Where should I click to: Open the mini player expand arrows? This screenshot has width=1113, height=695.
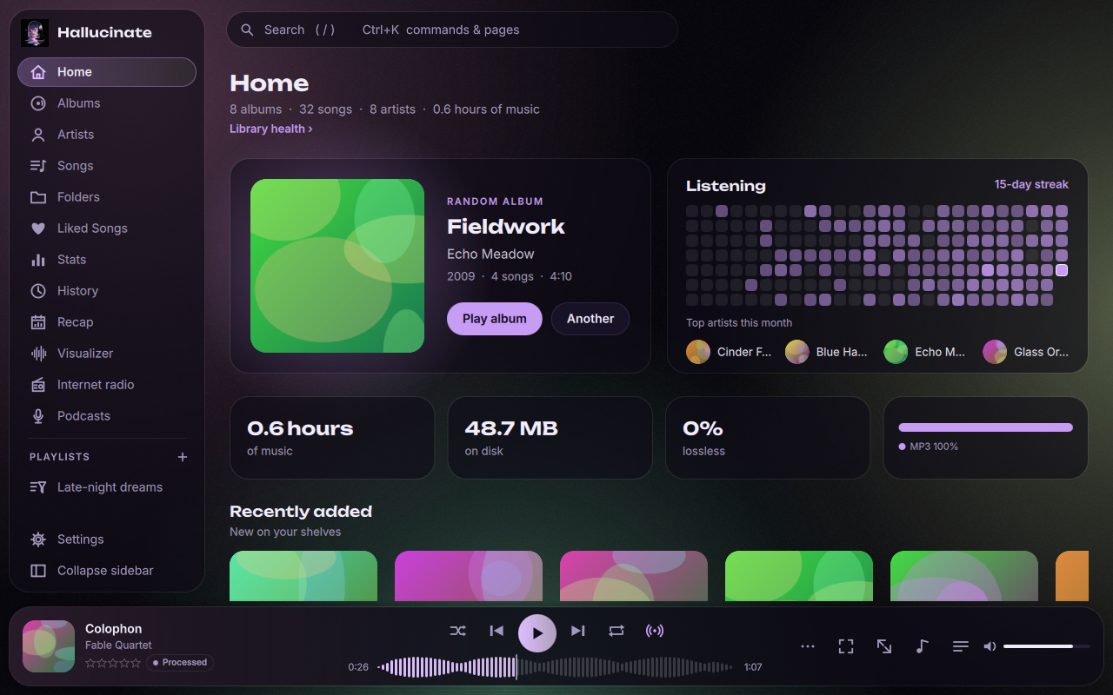pyautogui.click(x=884, y=646)
